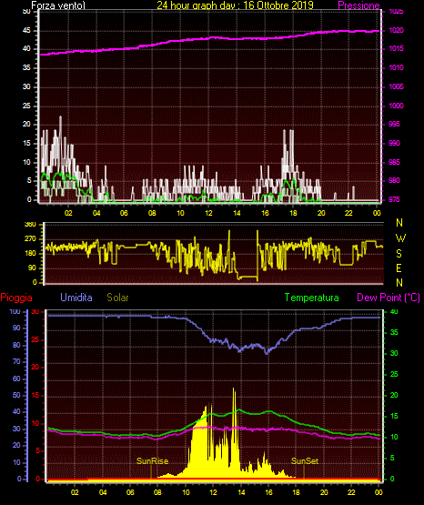Click pressure axis value 995
The height and width of the screenshot is (505, 424).
click(x=394, y=124)
